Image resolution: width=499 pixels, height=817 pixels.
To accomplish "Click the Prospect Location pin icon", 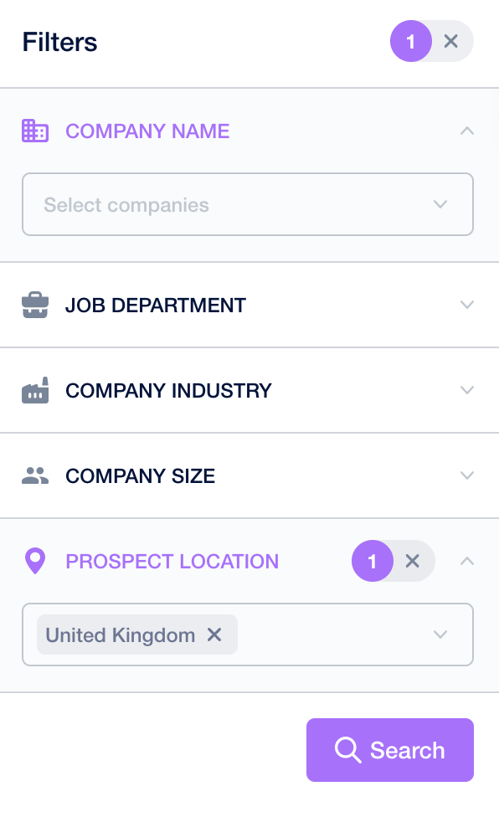I will click(x=35, y=561).
